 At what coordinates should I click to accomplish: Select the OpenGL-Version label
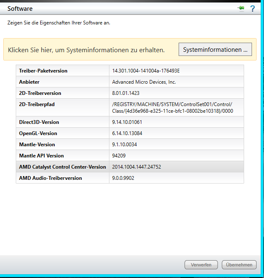coord(38,133)
